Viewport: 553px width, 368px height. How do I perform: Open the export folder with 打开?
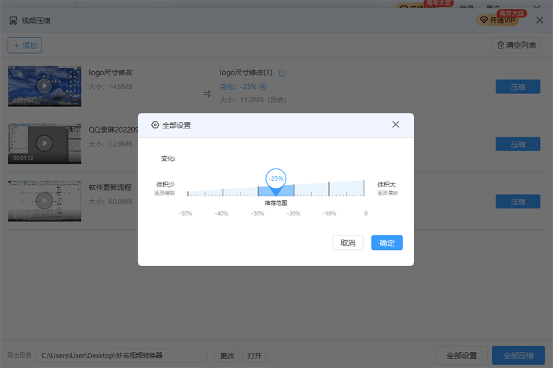[x=254, y=356]
